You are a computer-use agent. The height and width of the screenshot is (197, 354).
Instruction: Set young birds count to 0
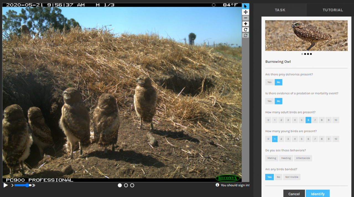pyautogui.click(x=268, y=139)
